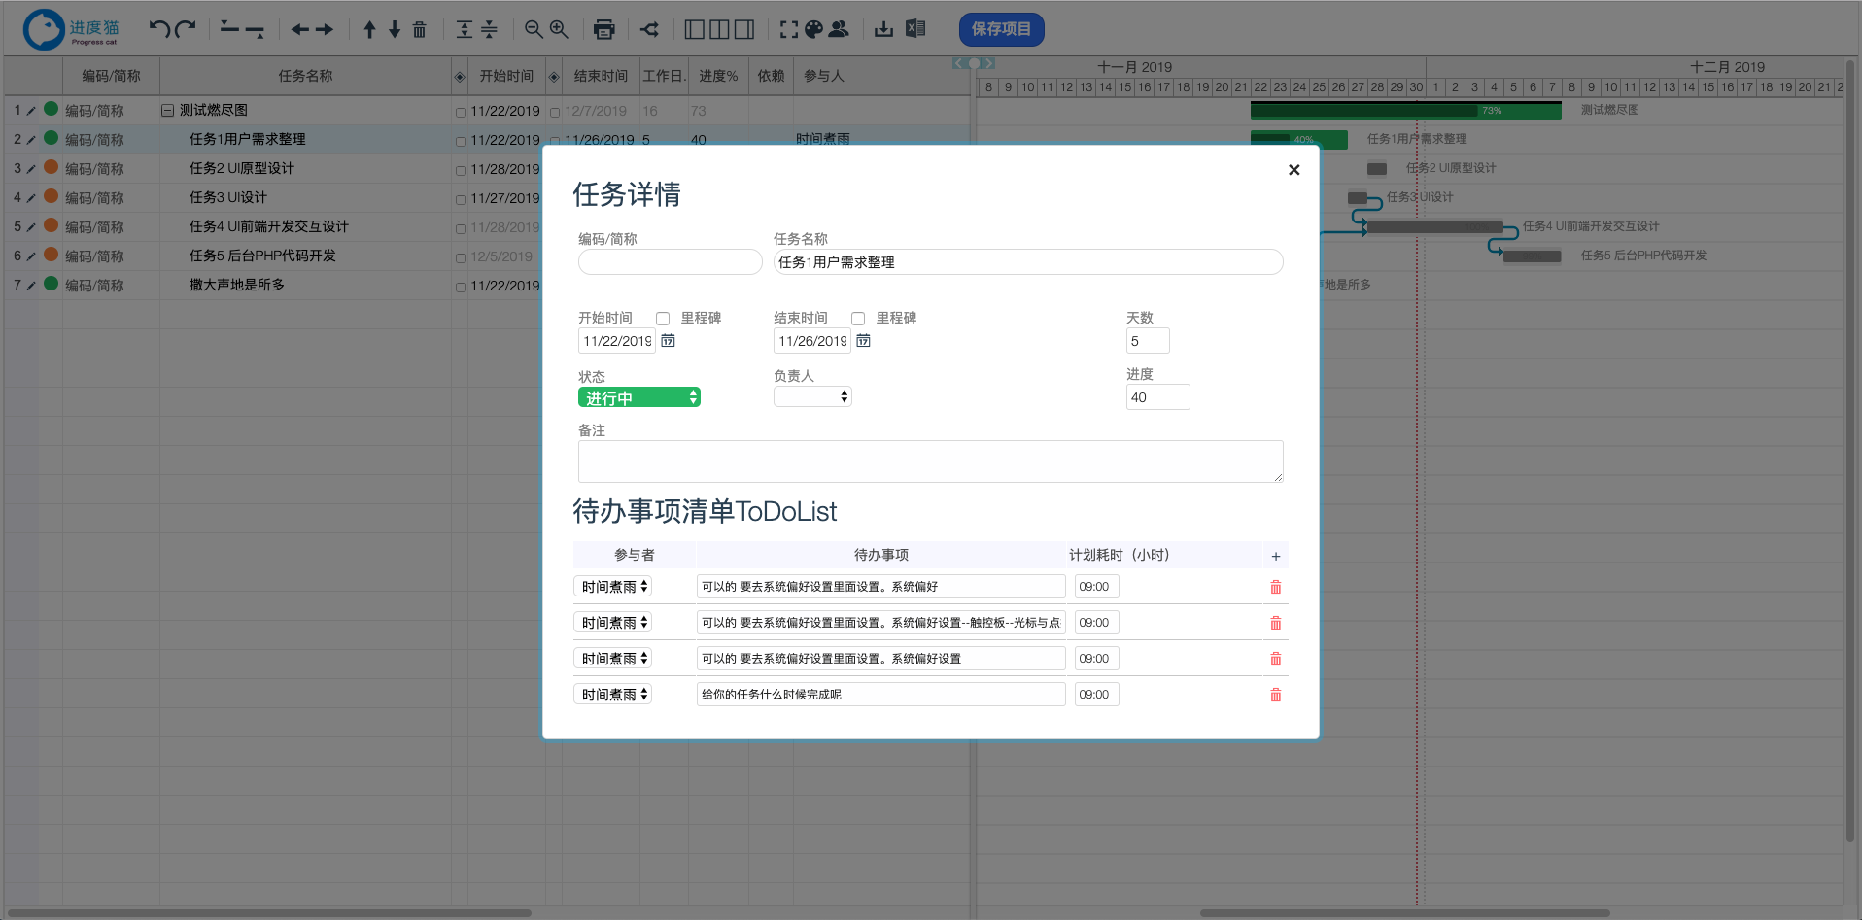Click the 保存项目 button
The height and width of the screenshot is (920, 1862).
point(1002,29)
